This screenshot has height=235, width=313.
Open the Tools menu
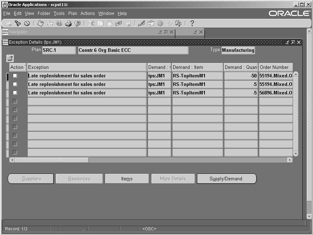pos(59,13)
